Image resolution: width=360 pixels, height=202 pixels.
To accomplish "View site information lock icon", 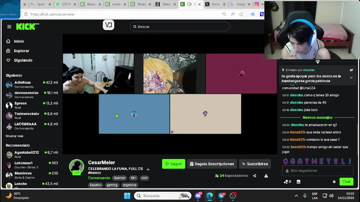I will pos(26,14).
